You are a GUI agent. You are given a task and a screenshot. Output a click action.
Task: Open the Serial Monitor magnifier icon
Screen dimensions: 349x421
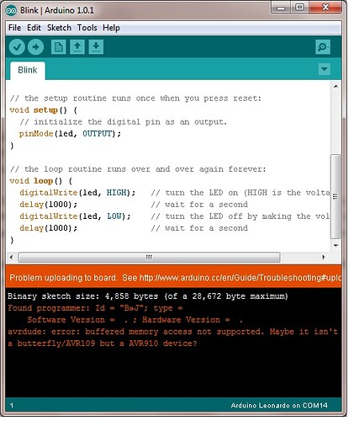[323, 47]
